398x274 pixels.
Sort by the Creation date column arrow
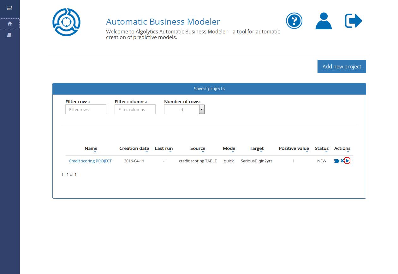click(x=146, y=152)
